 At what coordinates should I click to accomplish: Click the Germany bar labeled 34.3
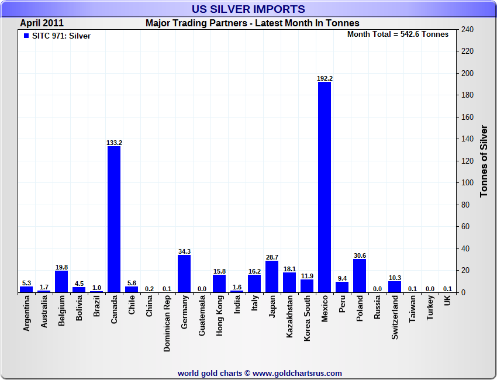coord(184,274)
